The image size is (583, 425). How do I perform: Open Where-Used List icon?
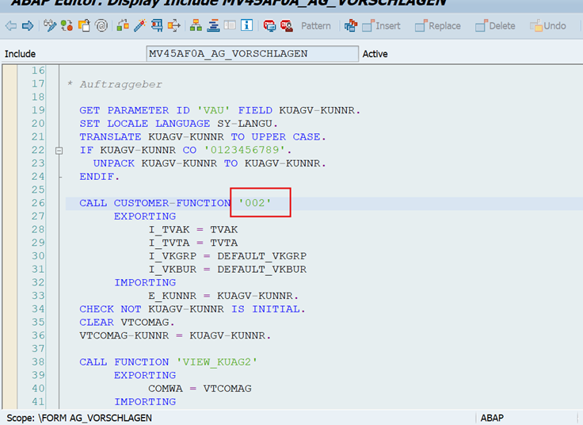click(174, 25)
